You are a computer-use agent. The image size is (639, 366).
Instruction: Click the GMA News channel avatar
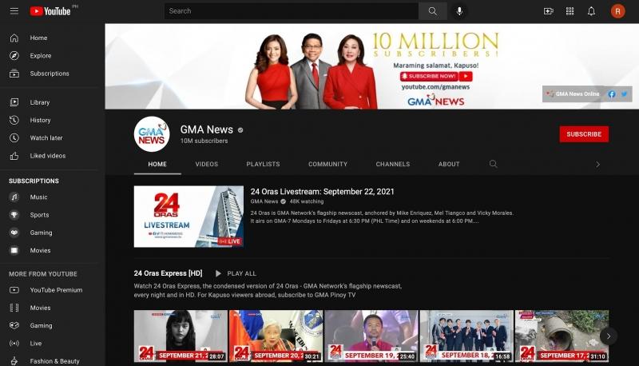tap(152, 134)
